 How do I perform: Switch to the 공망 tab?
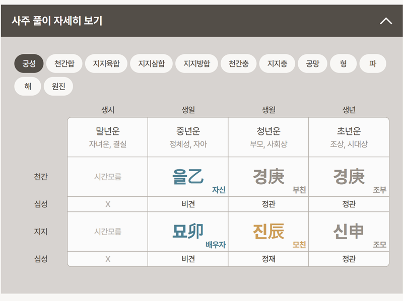(312, 63)
